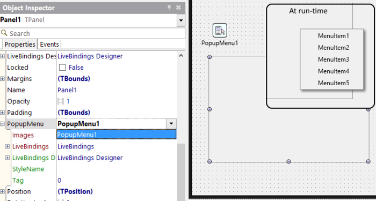Select the PopupMenu1 component icon on form
The height and width of the screenshot is (201, 376).
(220, 31)
